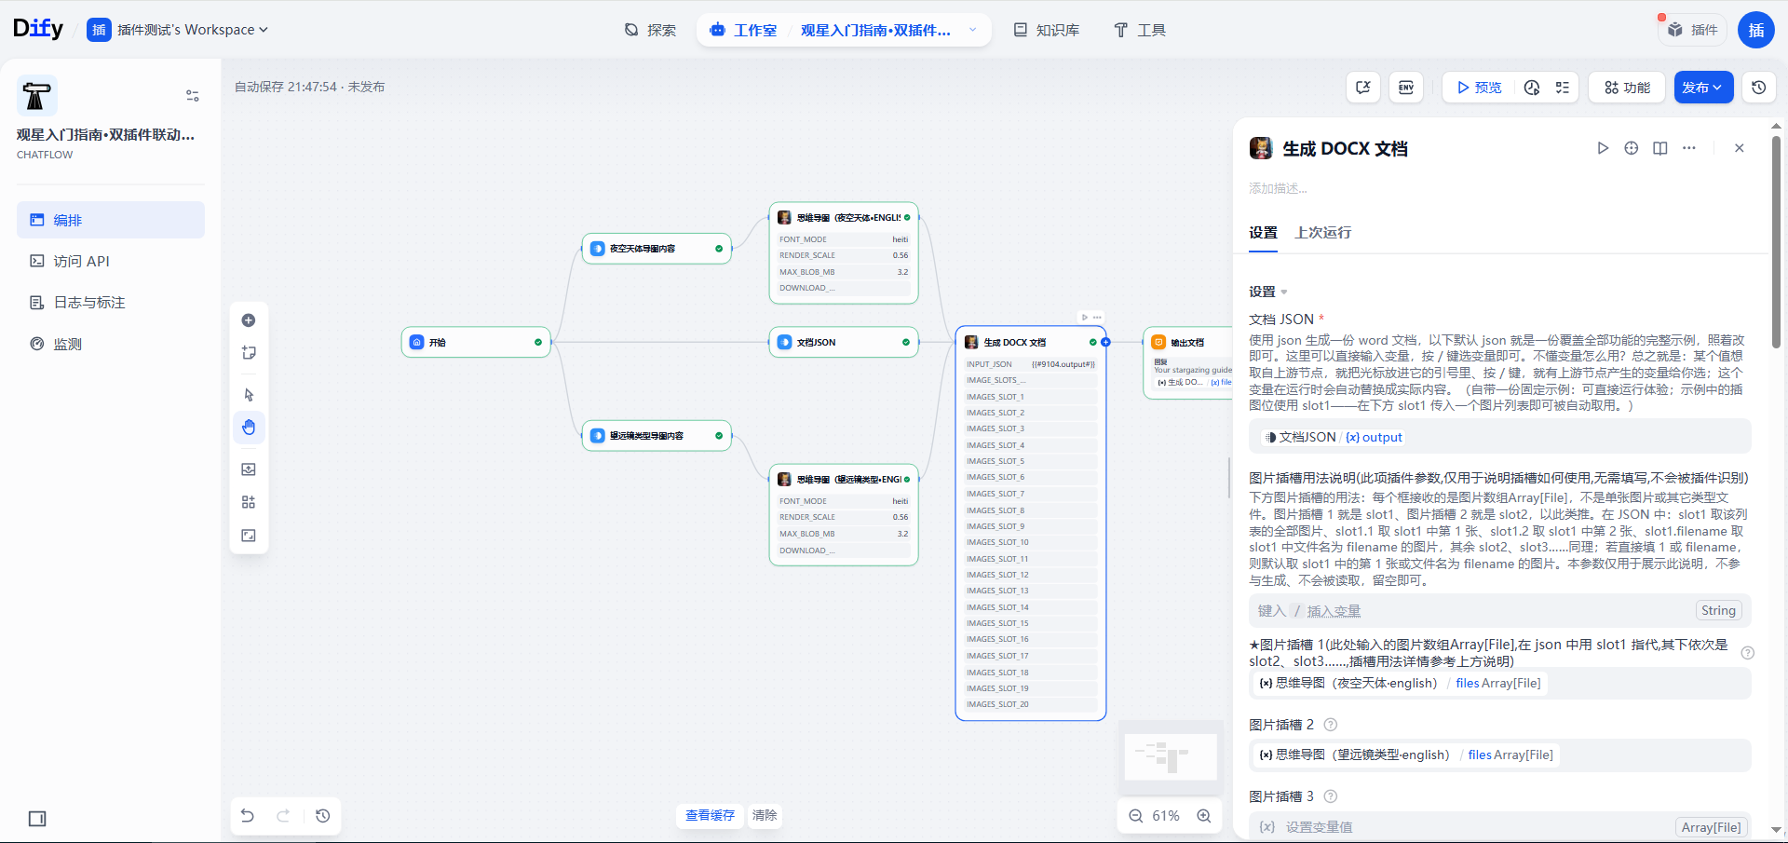The height and width of the screenshot is (843, 1788).
Task: Switch to the 上次运行 tab
Action: [1322, 233]
